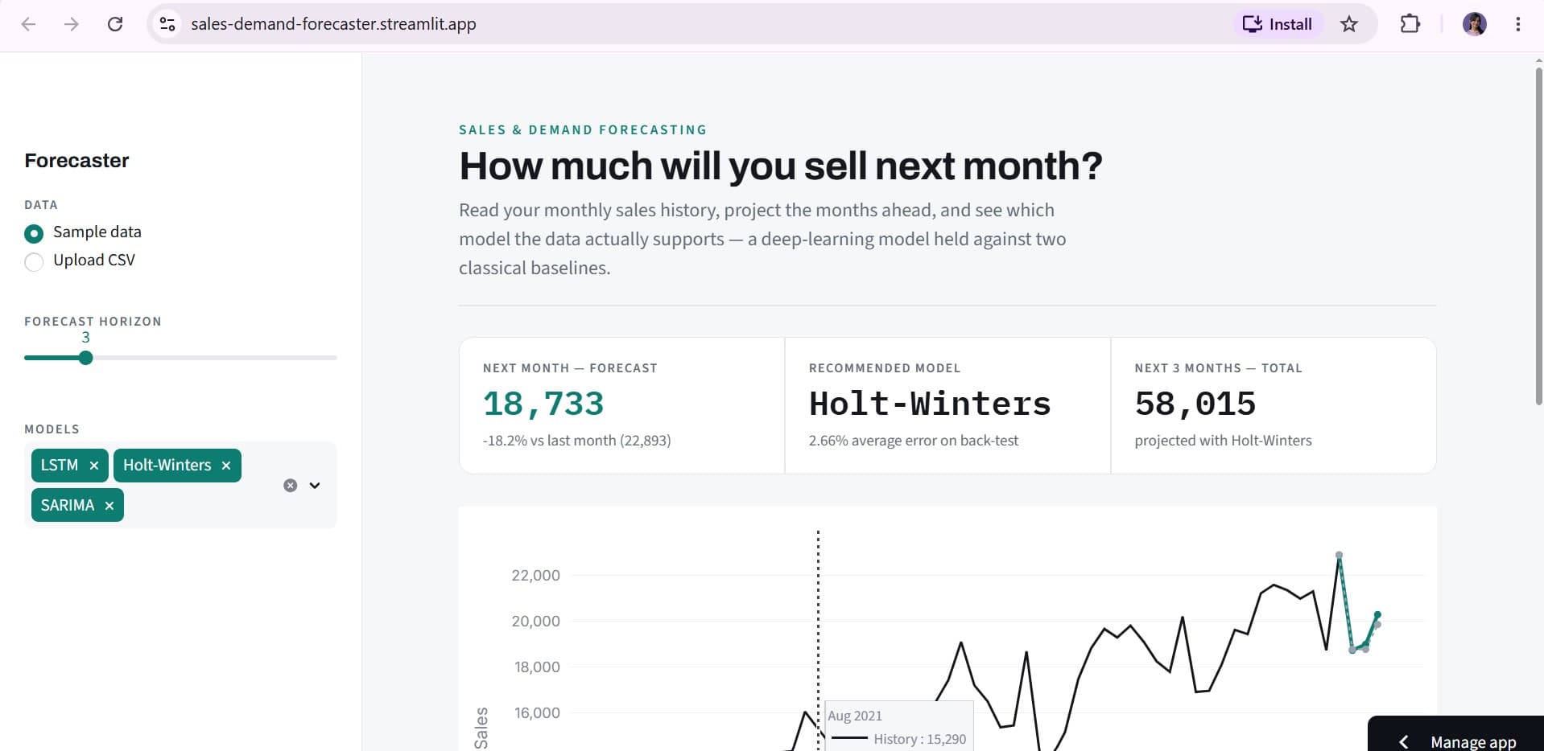Click the forecast horizon slider track
The width and height of the screenshot is (1544, 751).
click(180, 358)
